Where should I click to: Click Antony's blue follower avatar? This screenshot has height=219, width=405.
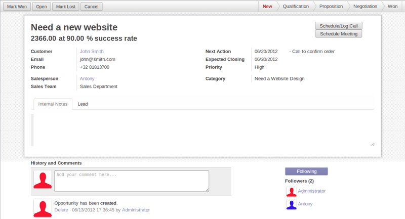[x=292, y=204]
